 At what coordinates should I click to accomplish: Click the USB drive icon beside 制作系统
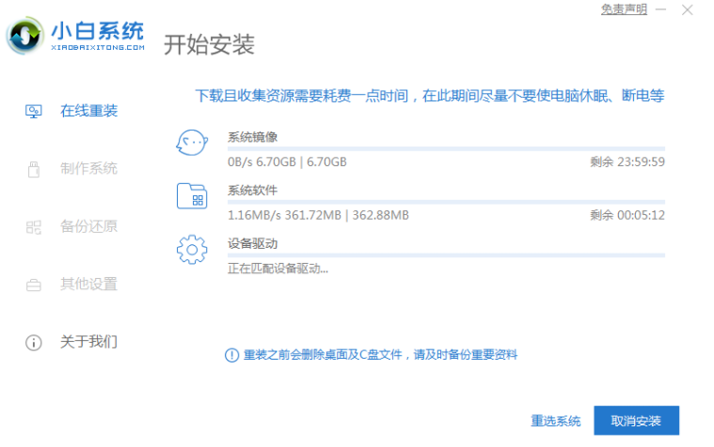pyautogui.click(x=34, y=169)
